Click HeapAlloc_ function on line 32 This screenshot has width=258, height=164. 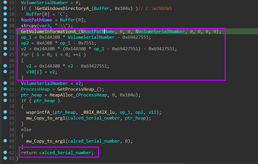(x=63, y=95)
